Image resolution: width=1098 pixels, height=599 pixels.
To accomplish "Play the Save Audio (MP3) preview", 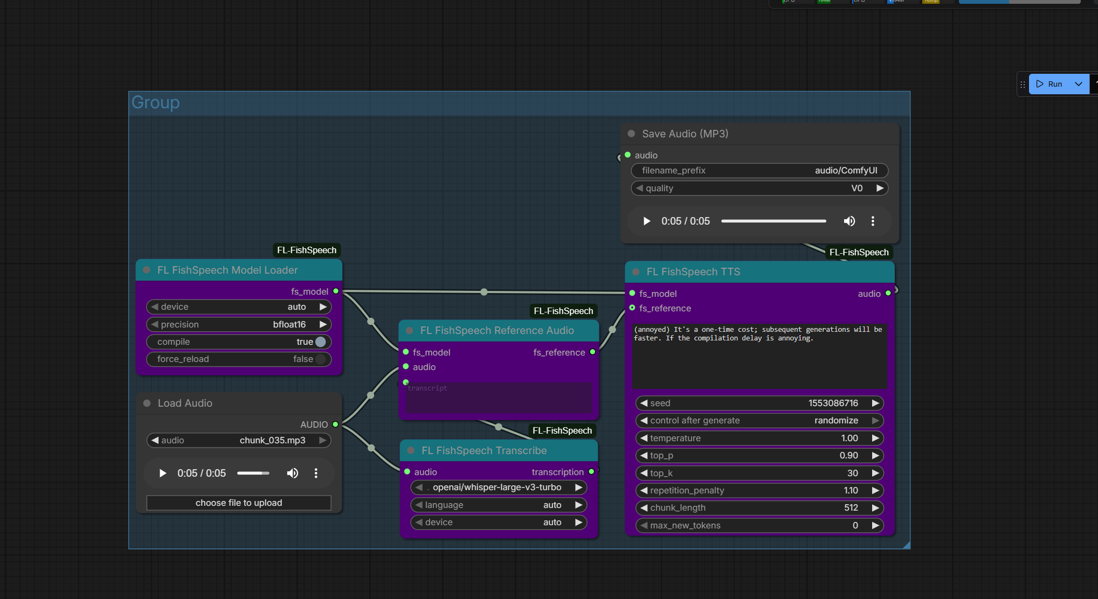I will tap(647, 221).
